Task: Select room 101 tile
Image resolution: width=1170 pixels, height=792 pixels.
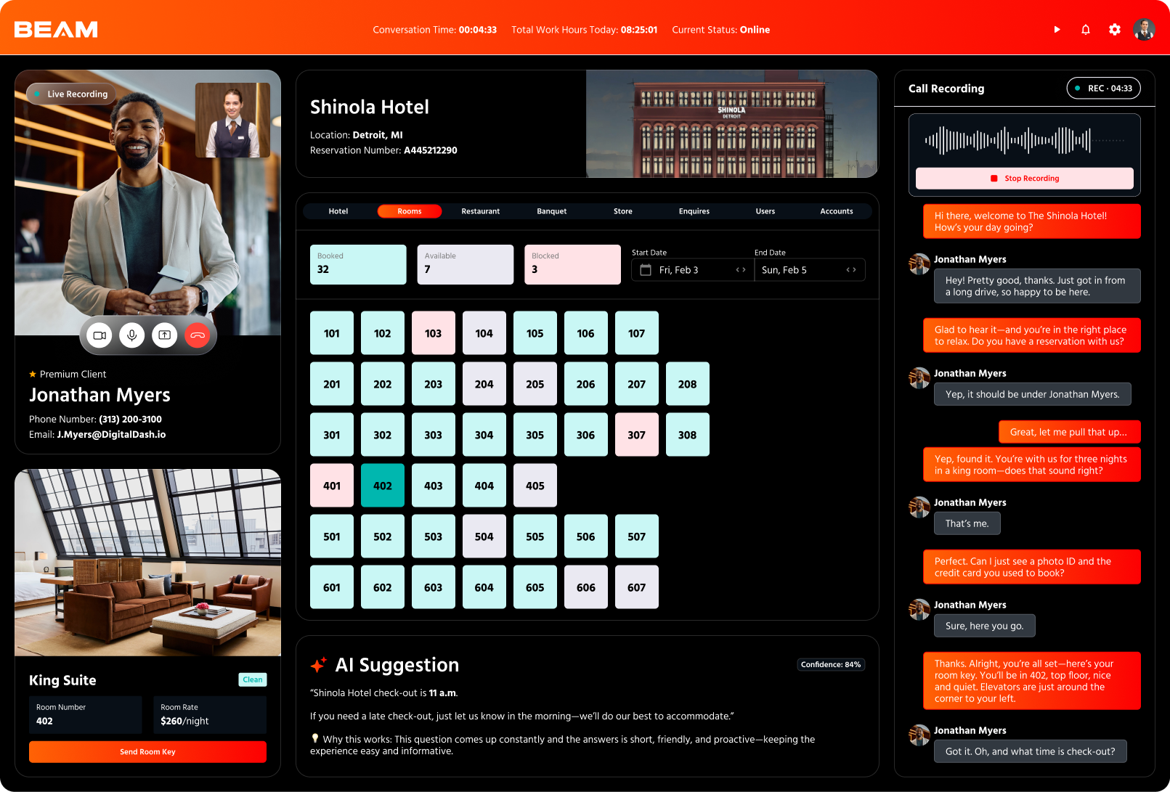Action: pos(332,333)
